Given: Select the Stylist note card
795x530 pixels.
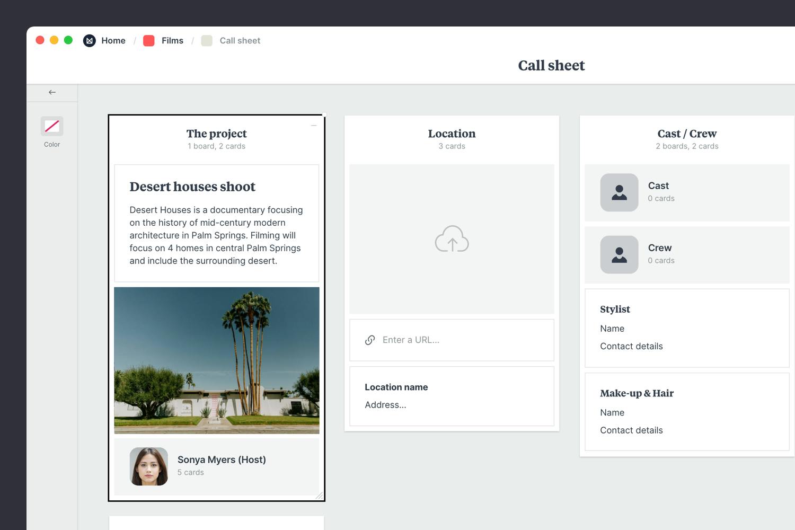Looking at the screenshot, I should [x=687, y=328].
